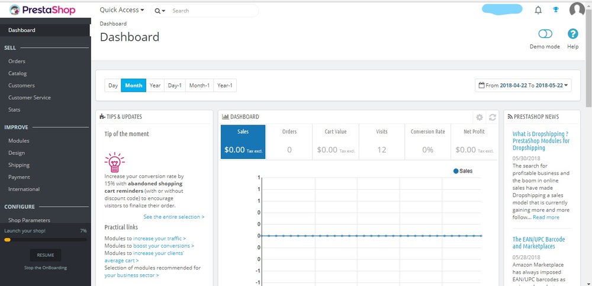Toggle Demo mode switch
Screen dimensions: 592x286
545,34
